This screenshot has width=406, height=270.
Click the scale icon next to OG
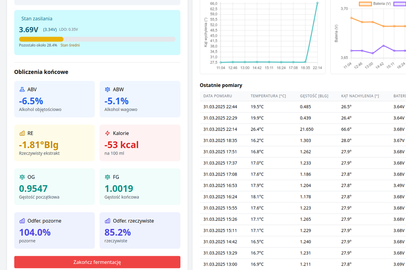22,177
